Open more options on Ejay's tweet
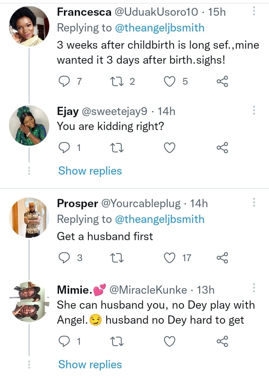This screenshot has width=269, height=378. [254, 111]
